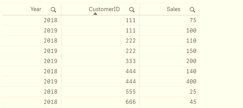Open search for the CustomerID column
This screenshot has height=108, width=243.
[131, 10]
